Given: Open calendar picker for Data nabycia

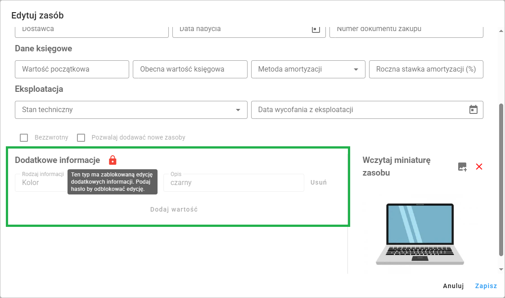Looking at the screenshot, I should click(316, 29).
